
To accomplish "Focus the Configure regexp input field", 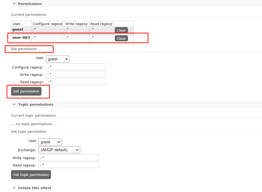I will (x=76, y=67).
